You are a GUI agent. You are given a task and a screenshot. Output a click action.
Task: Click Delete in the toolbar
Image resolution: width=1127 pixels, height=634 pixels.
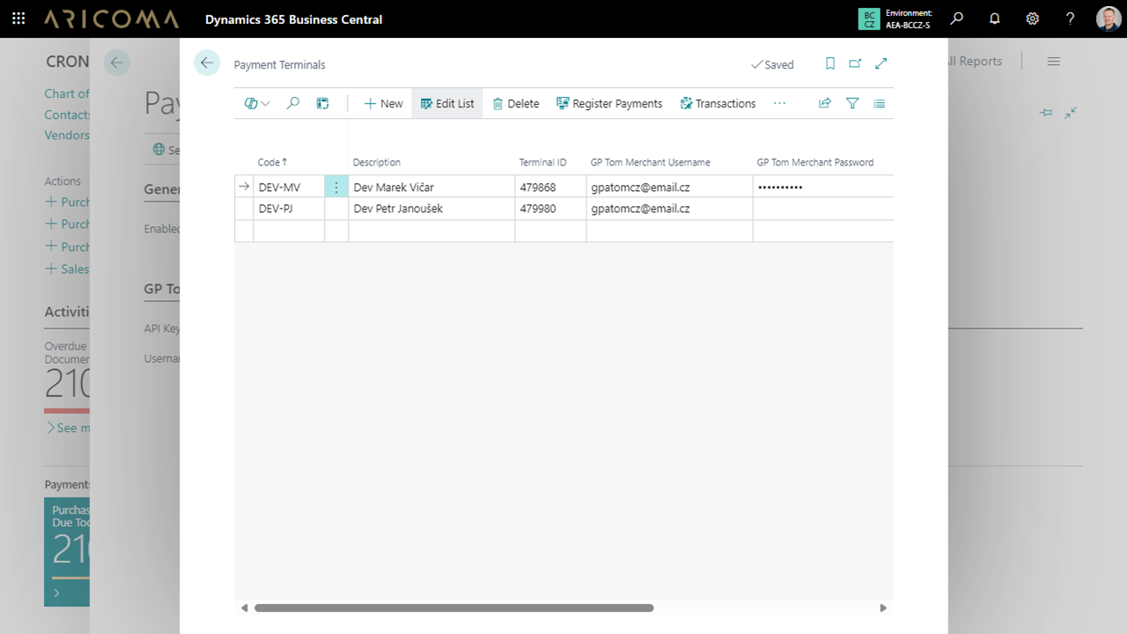(516, 103)
